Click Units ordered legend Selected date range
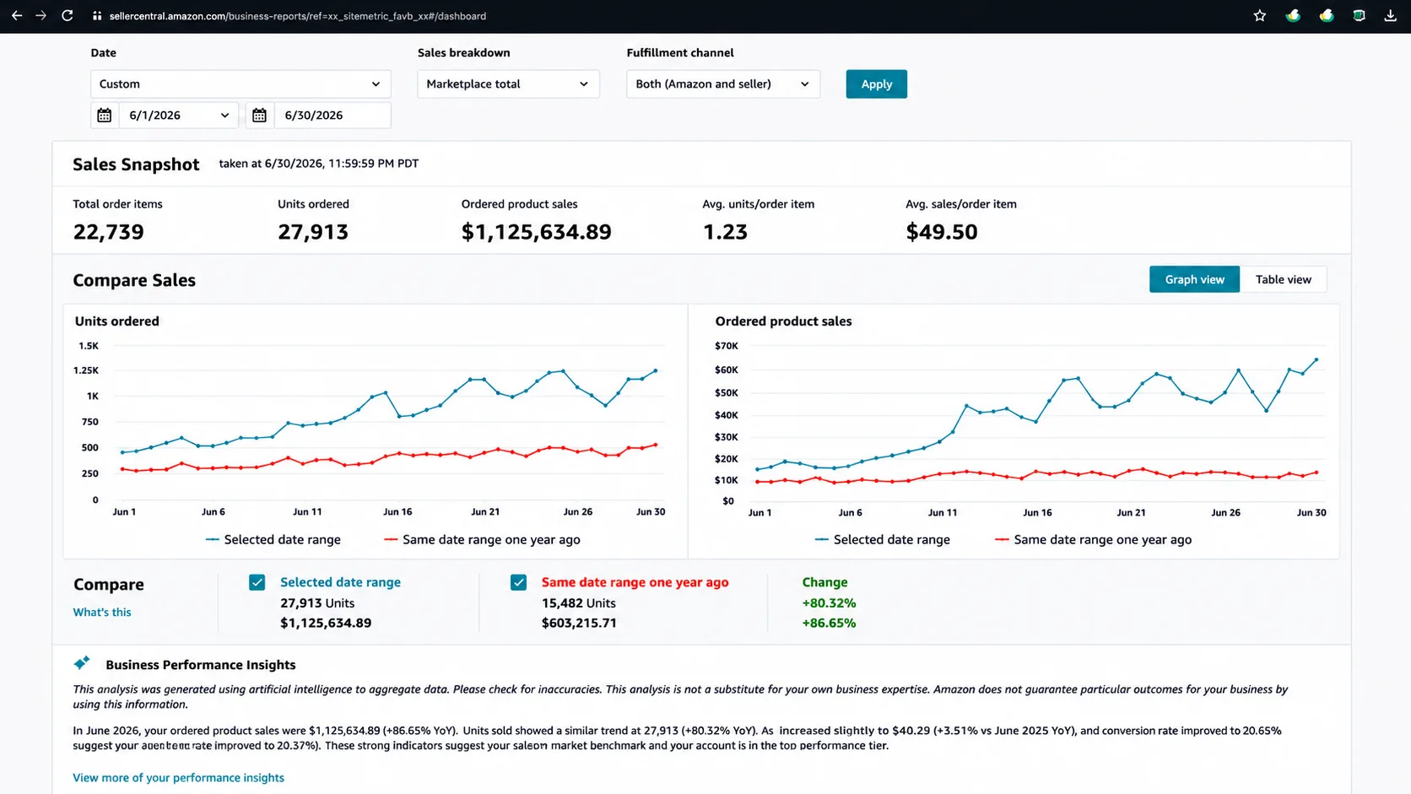1411x794 pixels. click(x=273, y=539)
